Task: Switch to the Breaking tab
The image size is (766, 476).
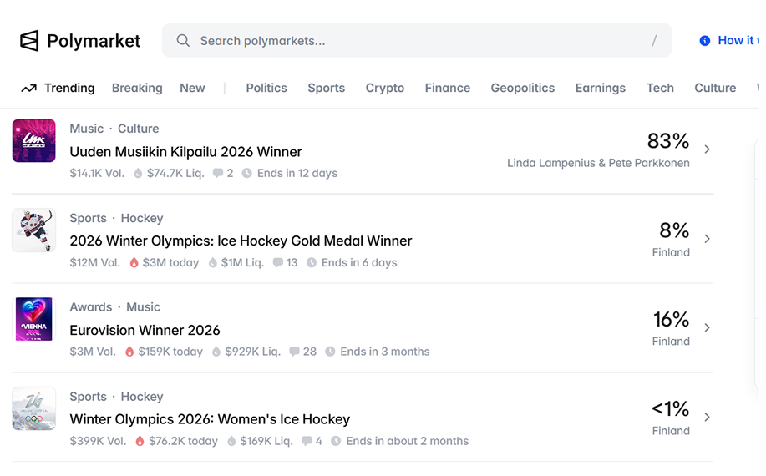Action: 137,88
